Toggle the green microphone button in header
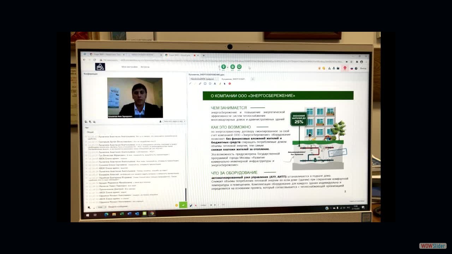Viewport: 452px width, 254px height. coord(224,67)
